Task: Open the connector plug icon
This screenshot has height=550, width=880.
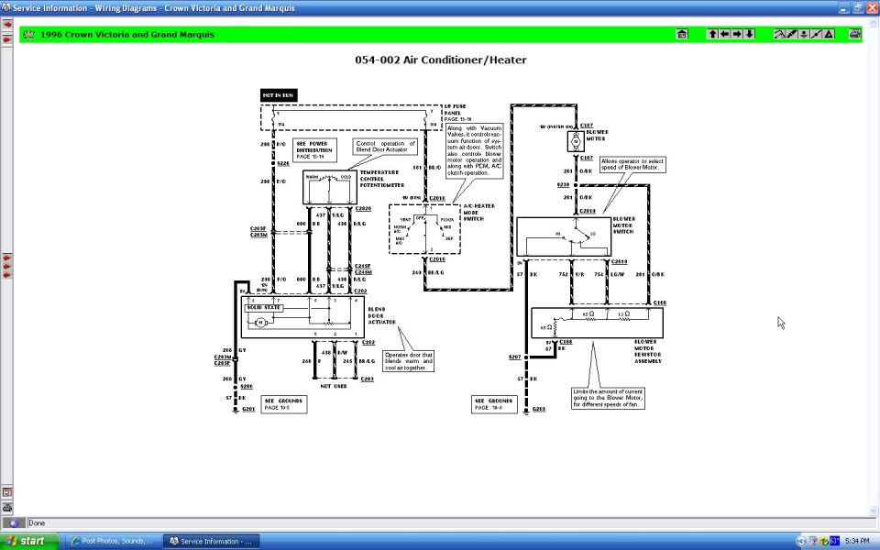Action: coord(792,34)
